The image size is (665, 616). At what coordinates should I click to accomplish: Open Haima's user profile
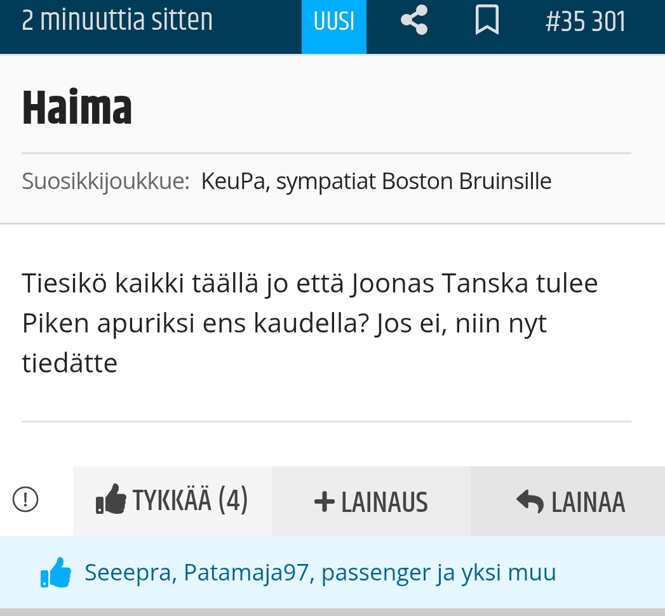[x=77, y=108]
